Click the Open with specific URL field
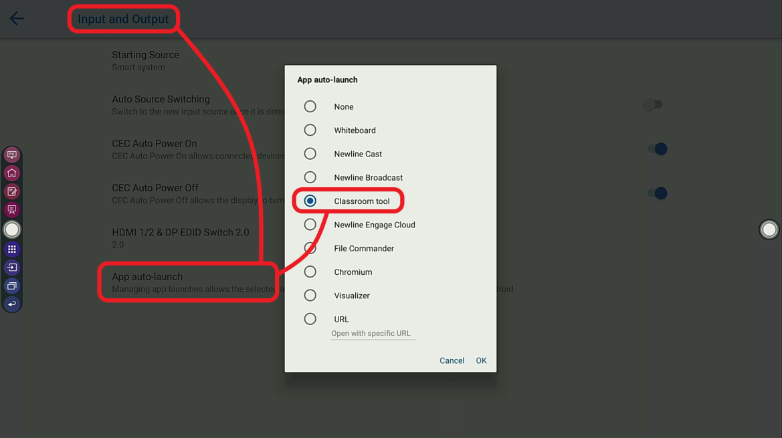This screenshot has width=782, height=438. point(373,334)
